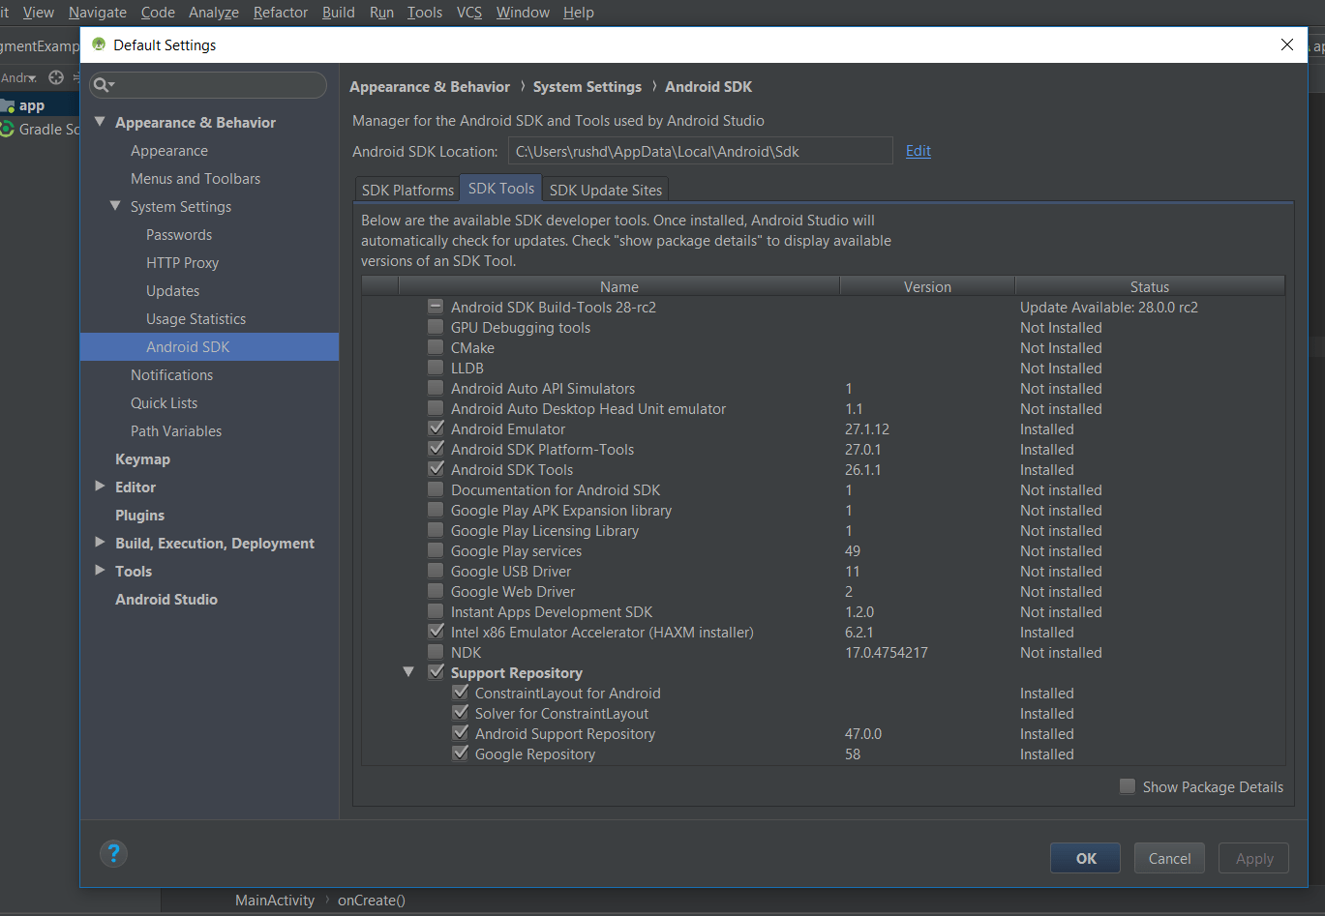
Task: Click the app module folder icon
Action: (8, 104)
